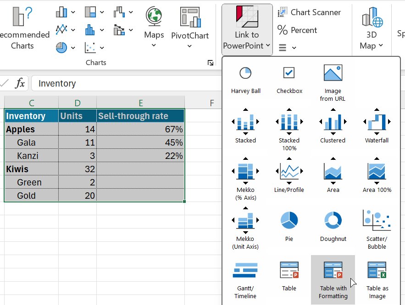Viewport: 405px width, 305px height.
Task: Insert combo chart icon
Action: 119,30
